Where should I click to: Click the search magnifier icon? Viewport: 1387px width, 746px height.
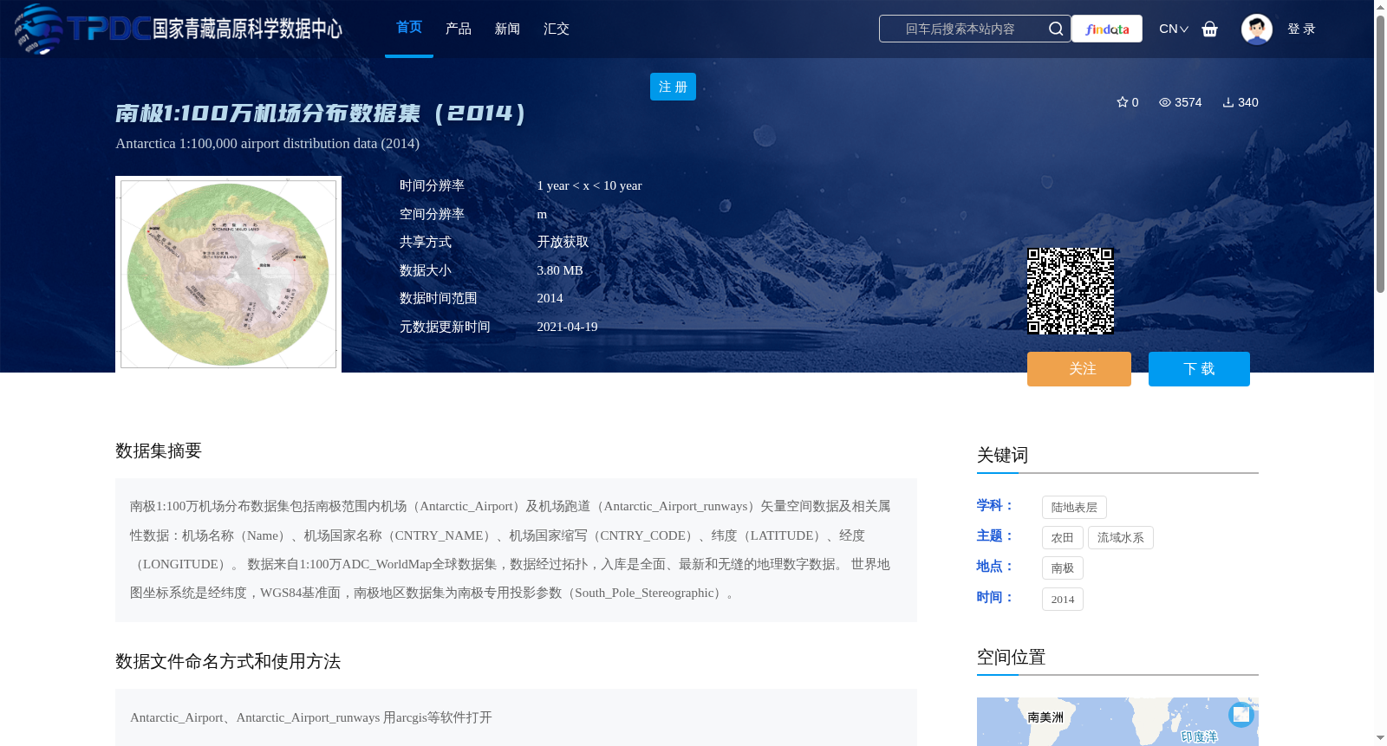1055,29
